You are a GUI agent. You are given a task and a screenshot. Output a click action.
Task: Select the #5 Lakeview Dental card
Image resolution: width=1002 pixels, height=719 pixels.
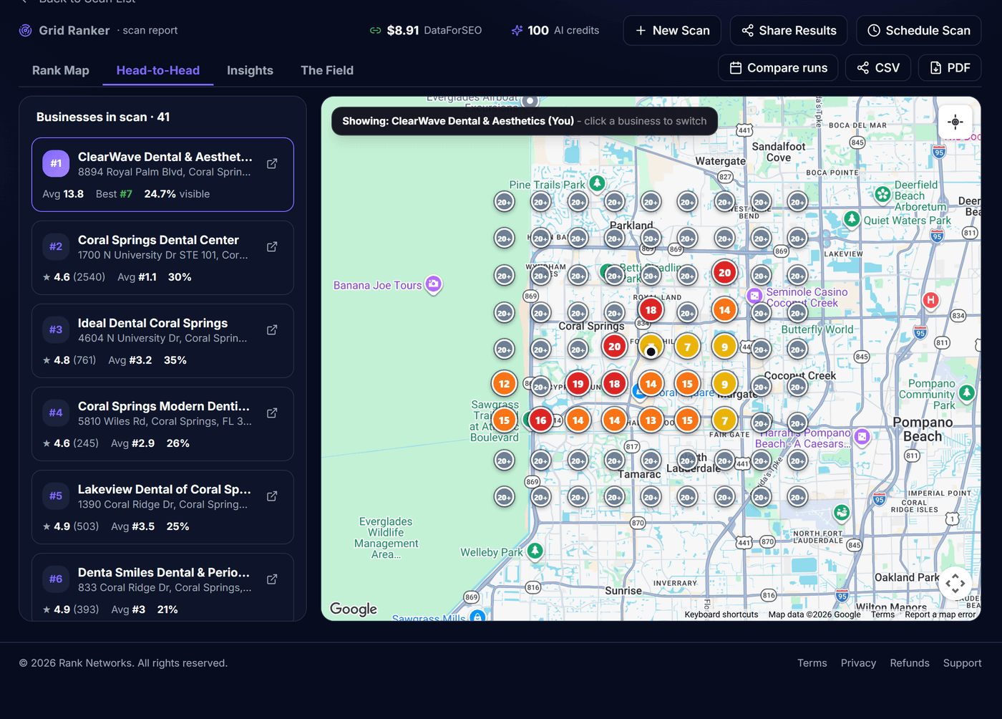click(162, 507)
